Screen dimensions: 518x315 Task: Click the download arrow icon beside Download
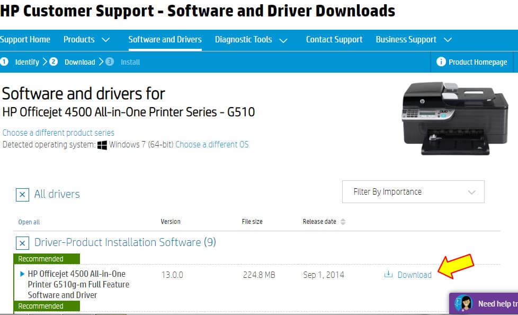[388, 275]
